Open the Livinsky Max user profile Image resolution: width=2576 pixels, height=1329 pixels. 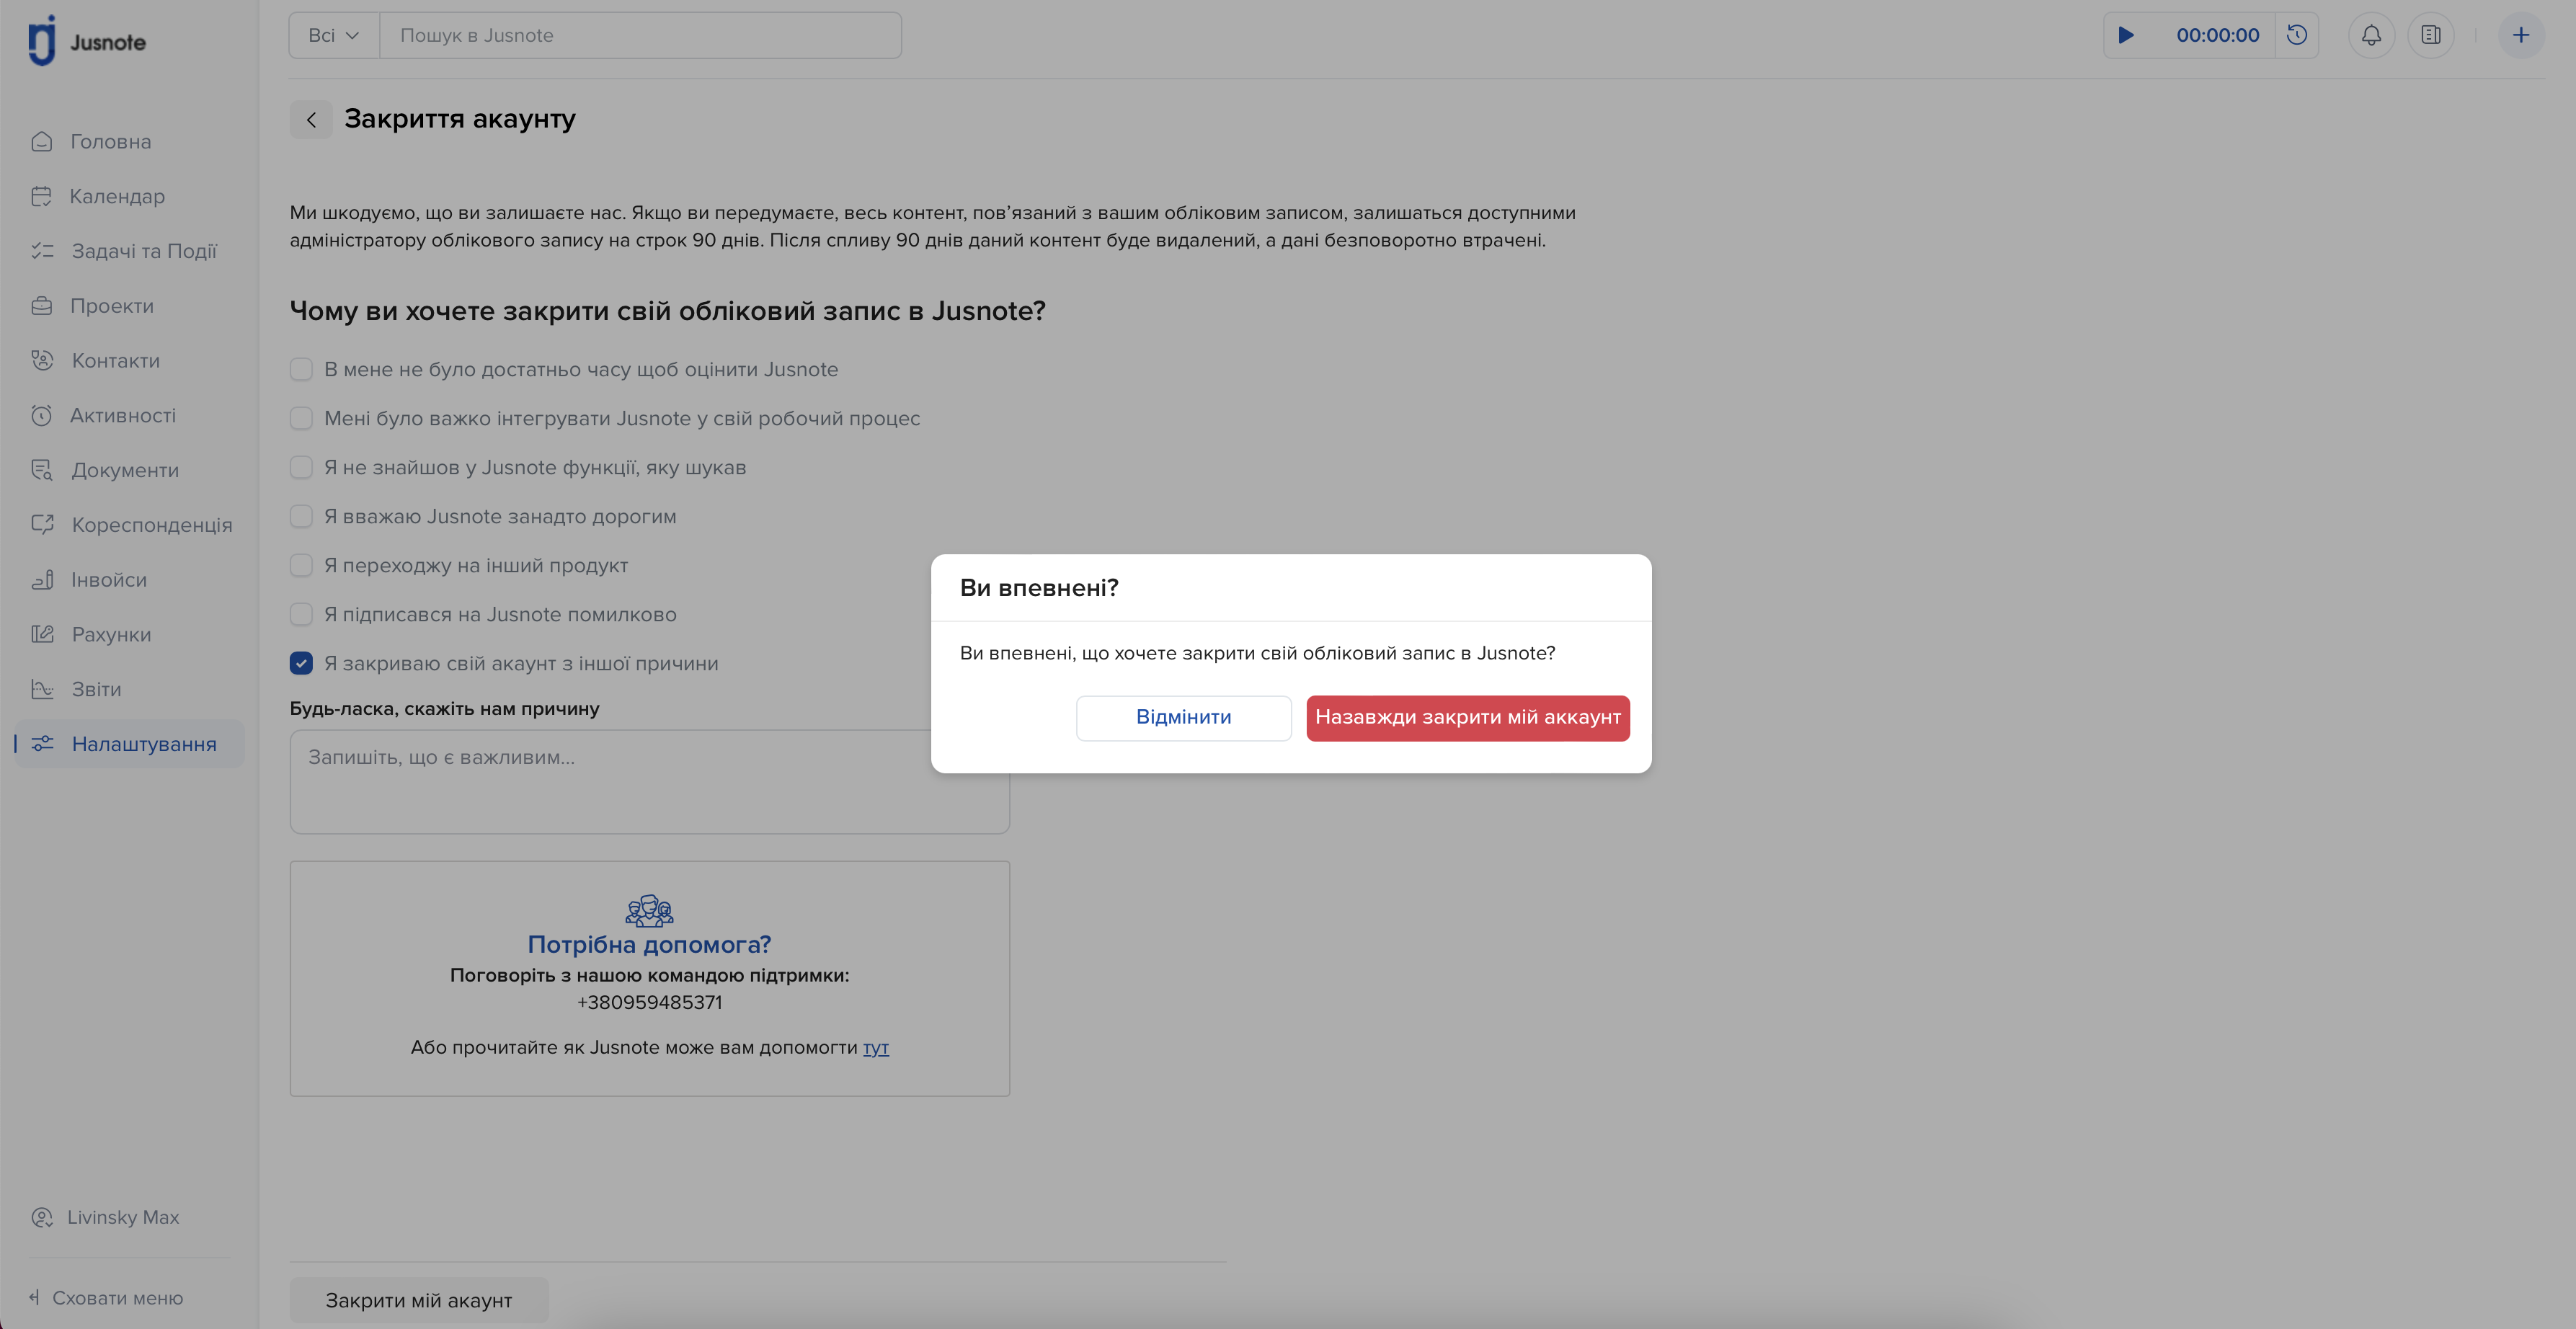[x=105, y=1217]
